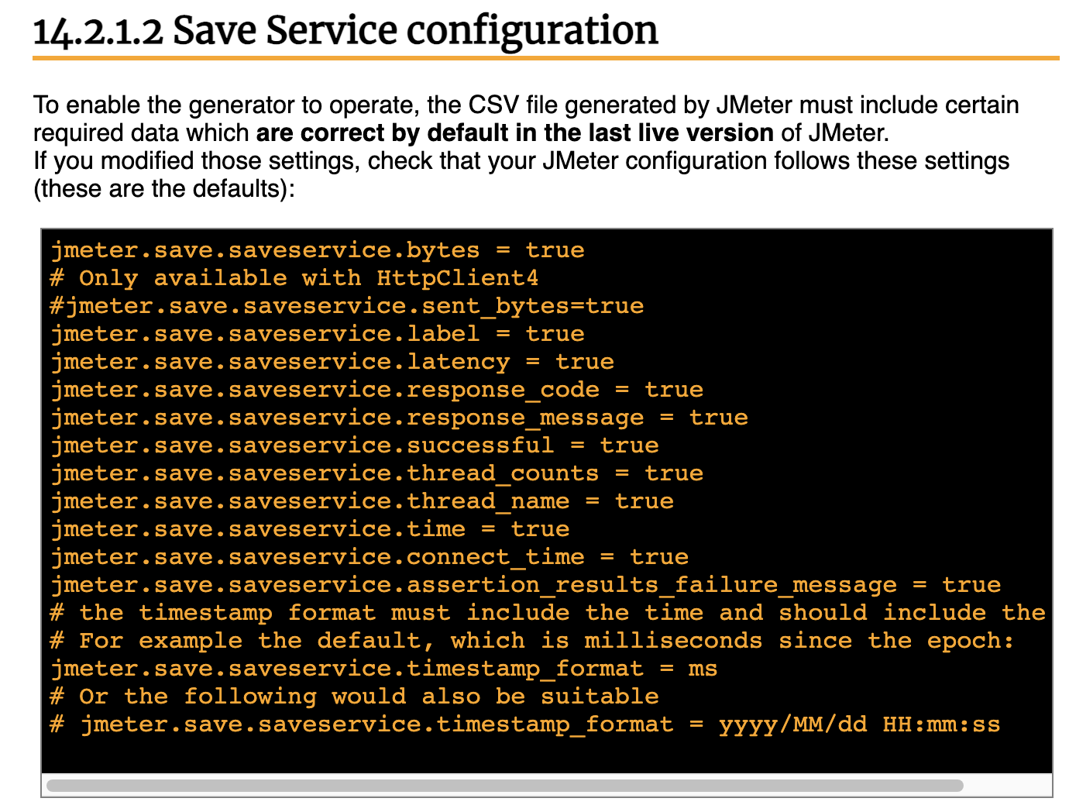This screenshot has height=812, width=1069.
Task: Click line "jmeter.save.saveservice.label = true"
Action: (318, 334)
